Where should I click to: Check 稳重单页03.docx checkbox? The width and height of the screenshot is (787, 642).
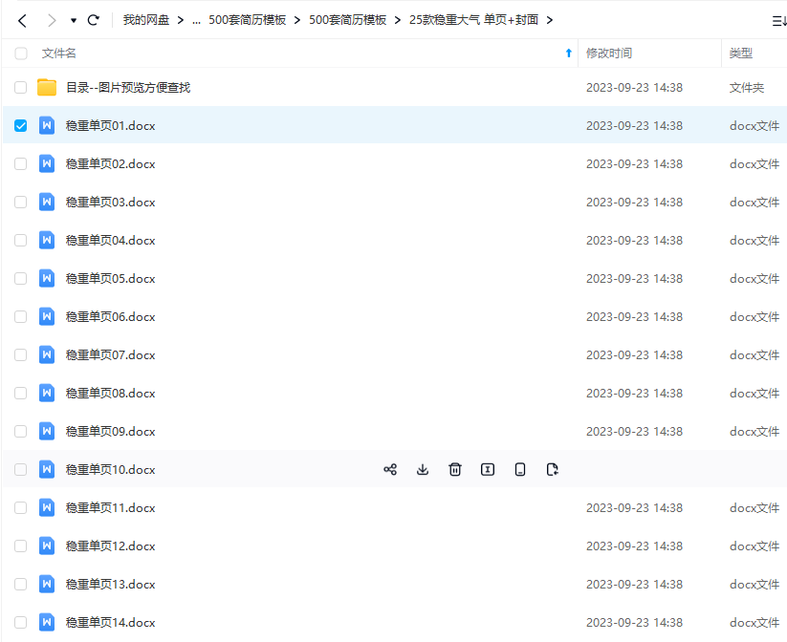click(21, 202)
